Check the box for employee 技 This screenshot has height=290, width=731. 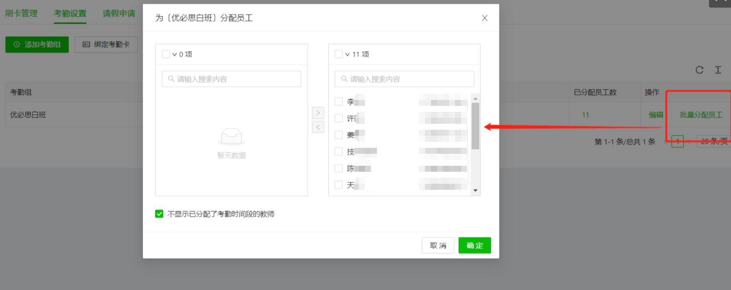(338, 151)
